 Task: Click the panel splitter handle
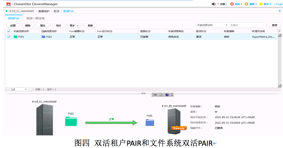143,93
